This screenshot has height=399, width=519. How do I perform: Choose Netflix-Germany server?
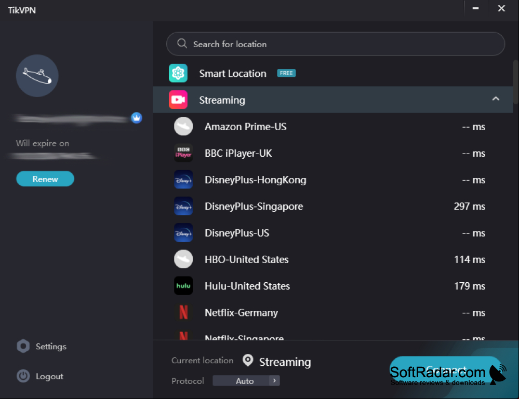333,312
